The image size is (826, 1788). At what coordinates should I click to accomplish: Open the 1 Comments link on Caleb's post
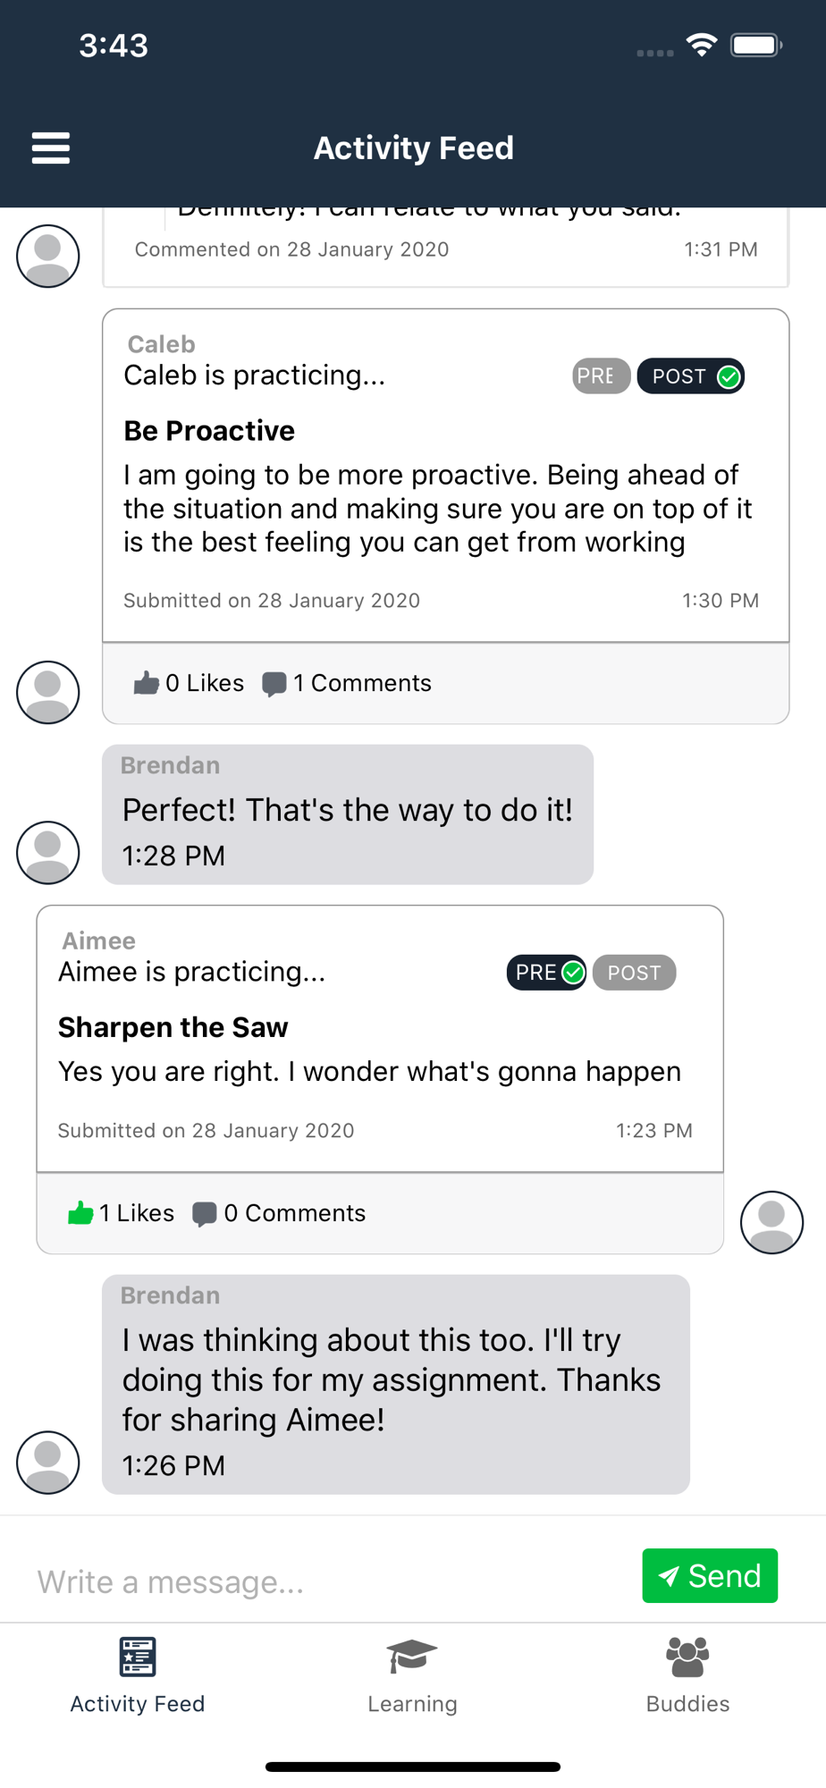pyautogui.click(x=362, y=683)
